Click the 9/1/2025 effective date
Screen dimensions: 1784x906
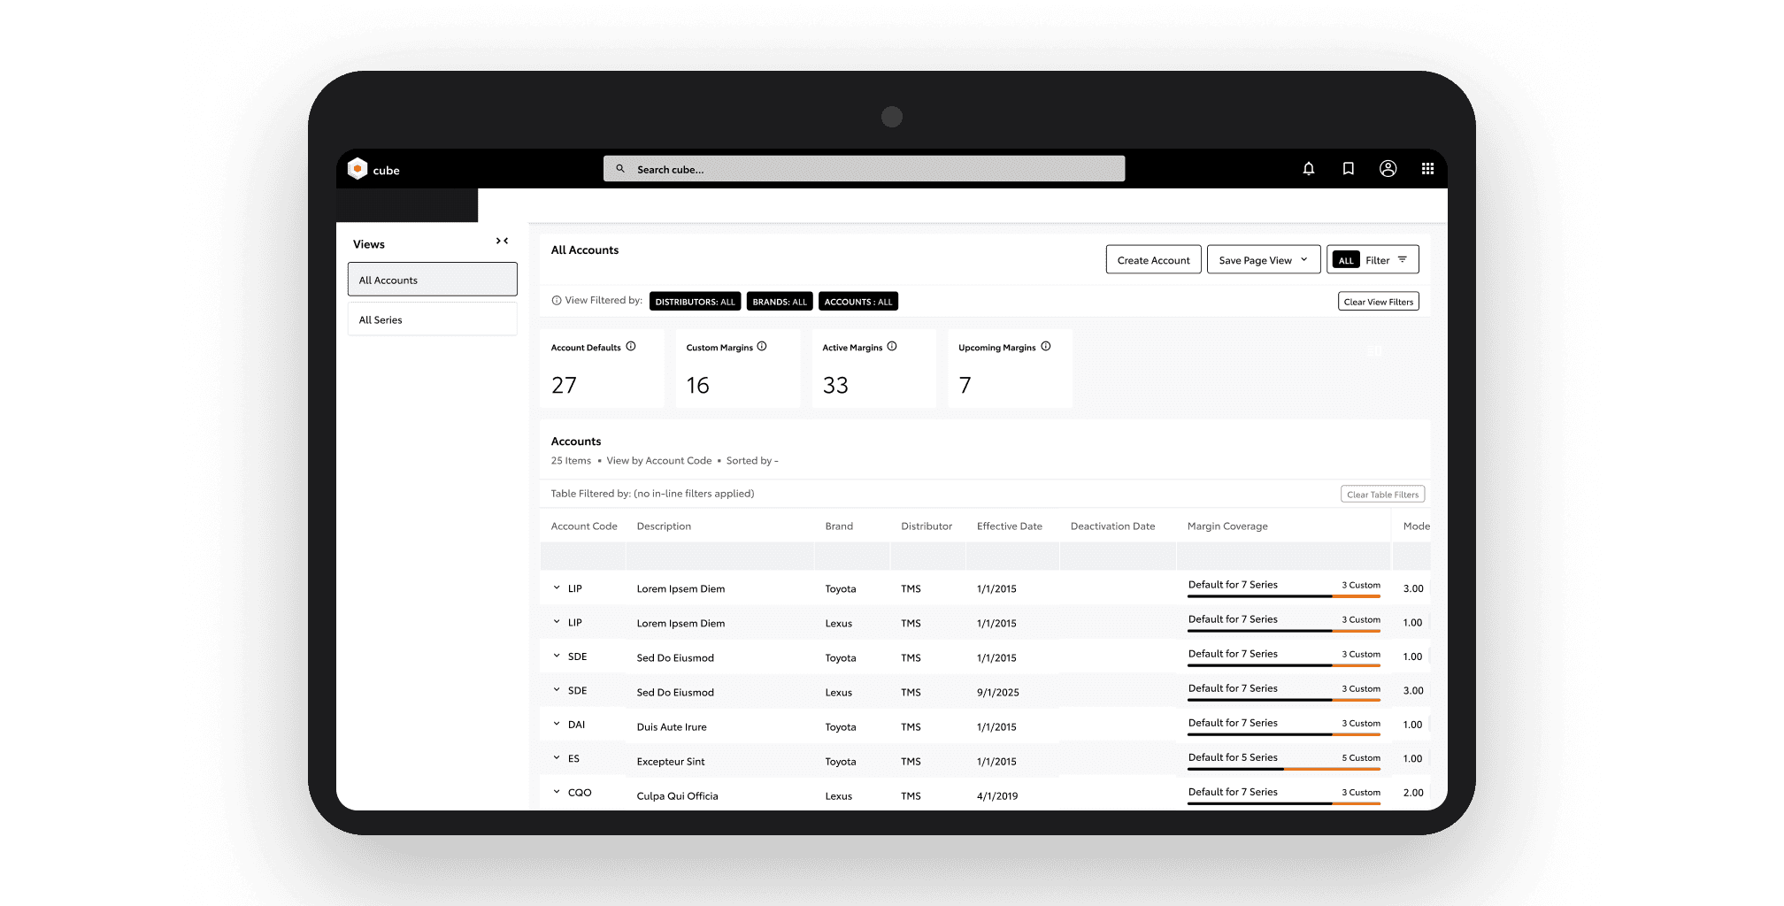coord(998,693)
